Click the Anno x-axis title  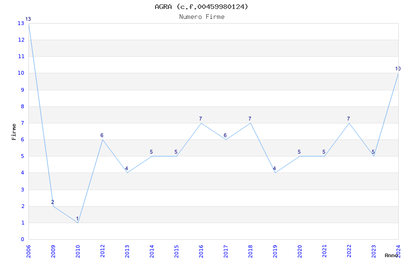(391, 255)
